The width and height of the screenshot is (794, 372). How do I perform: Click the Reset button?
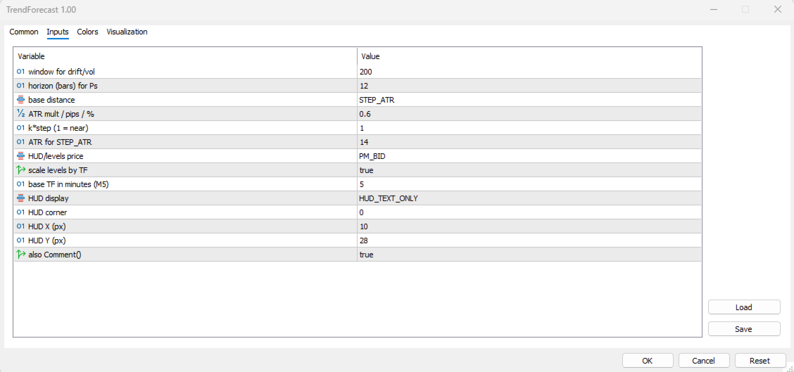pyautogui.click(x=760, y=361)
